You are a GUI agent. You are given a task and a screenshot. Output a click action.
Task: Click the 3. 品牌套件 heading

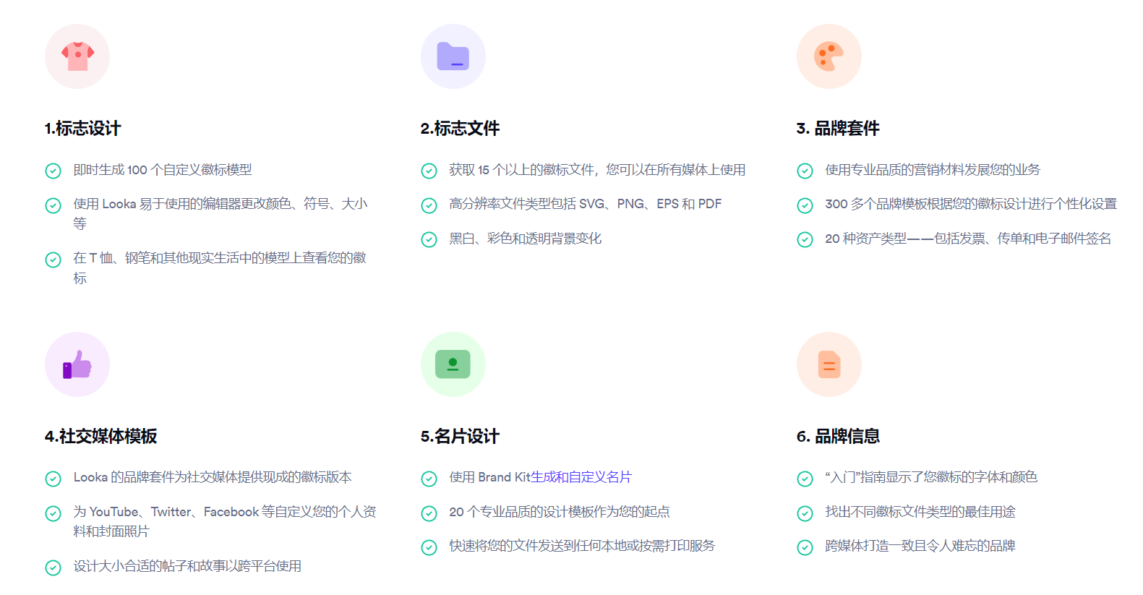pos(838,129)
